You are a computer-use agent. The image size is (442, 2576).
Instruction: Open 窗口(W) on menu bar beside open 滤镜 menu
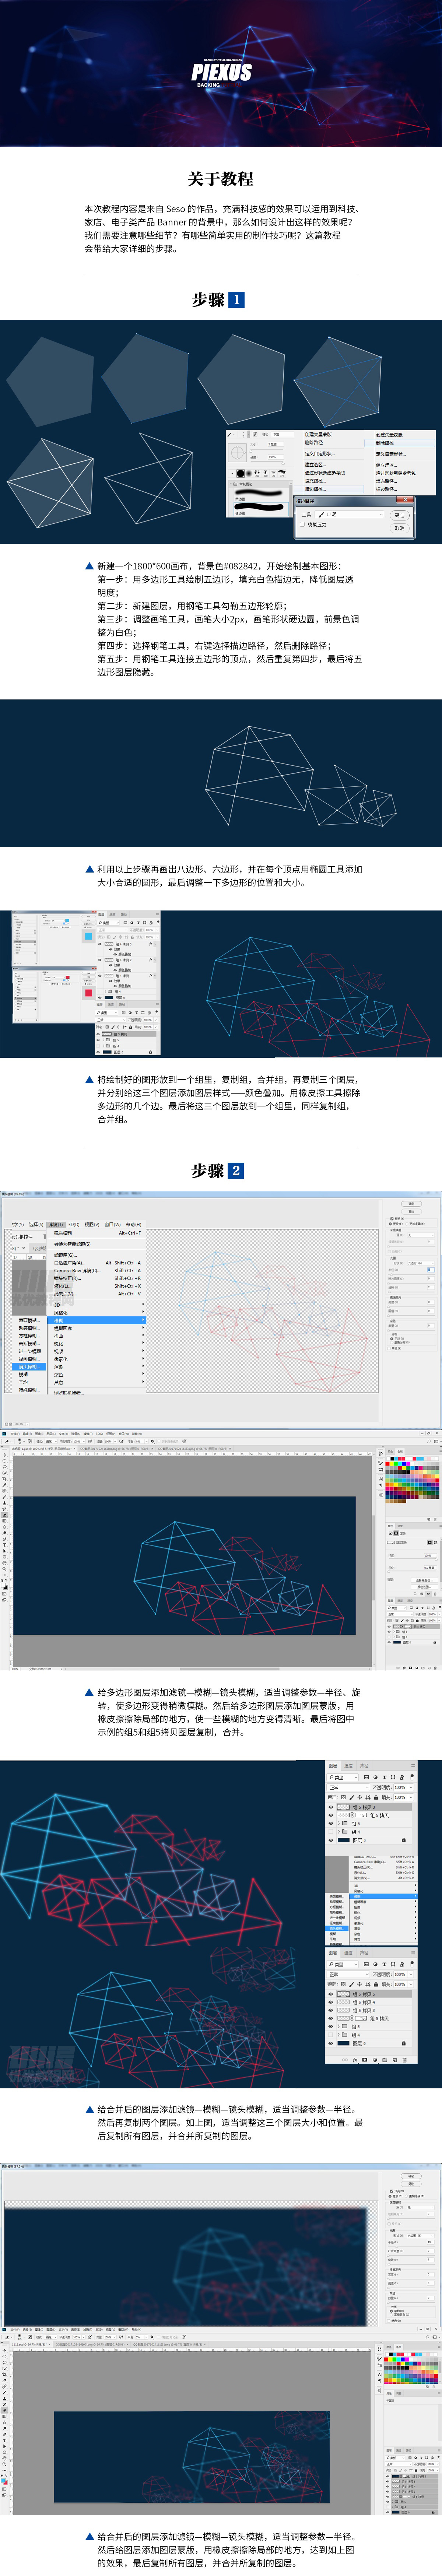113,1224
